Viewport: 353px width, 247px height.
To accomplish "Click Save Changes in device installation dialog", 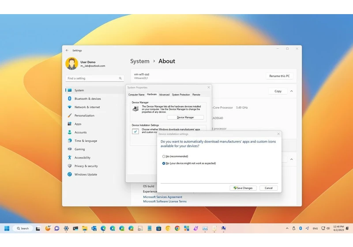I will tap(243, 188).
